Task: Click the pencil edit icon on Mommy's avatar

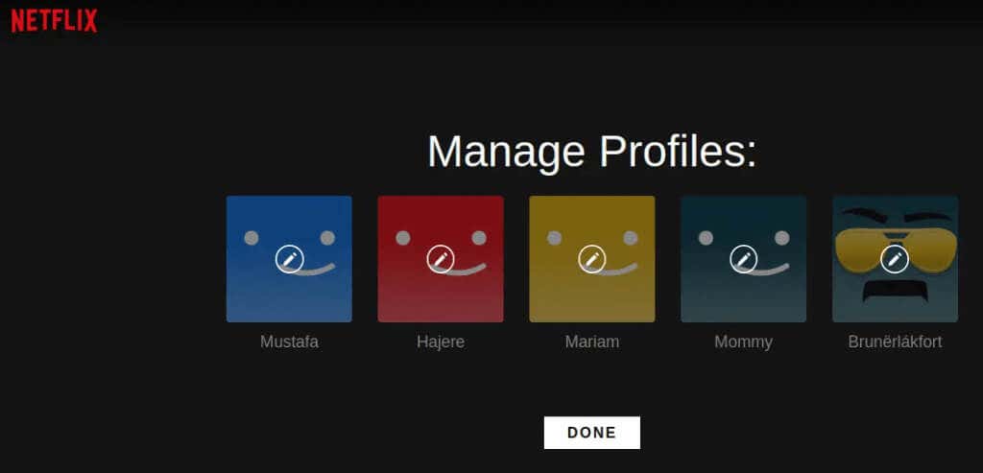Action: pos(744,259)
